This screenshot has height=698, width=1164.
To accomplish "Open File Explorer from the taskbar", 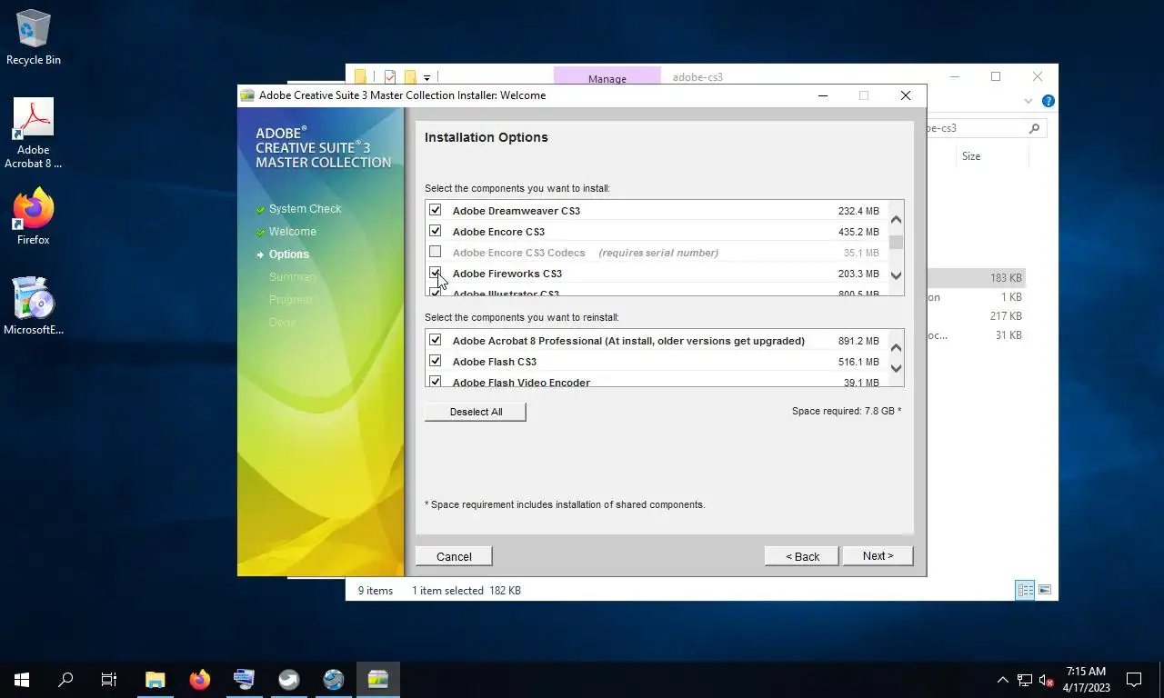I will [156, 679].
